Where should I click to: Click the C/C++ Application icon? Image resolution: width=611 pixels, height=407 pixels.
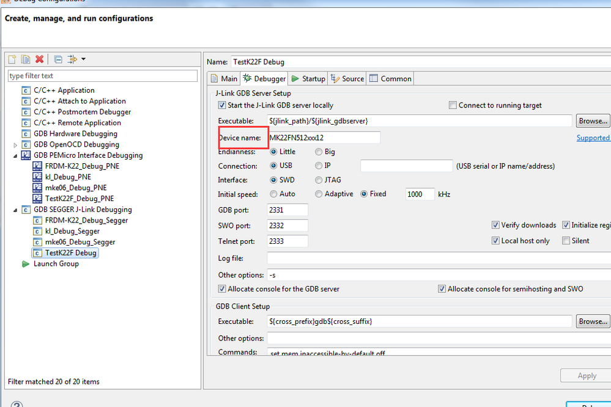tap(26, 90)
